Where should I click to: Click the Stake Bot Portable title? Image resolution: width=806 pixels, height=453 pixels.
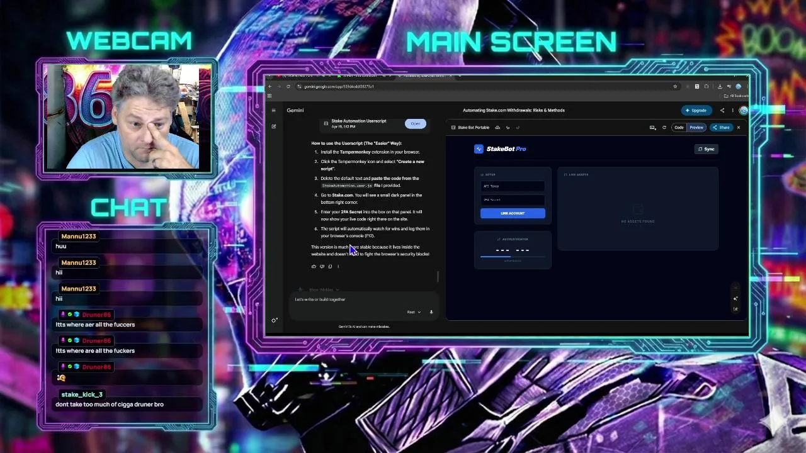tap(474, 127)
